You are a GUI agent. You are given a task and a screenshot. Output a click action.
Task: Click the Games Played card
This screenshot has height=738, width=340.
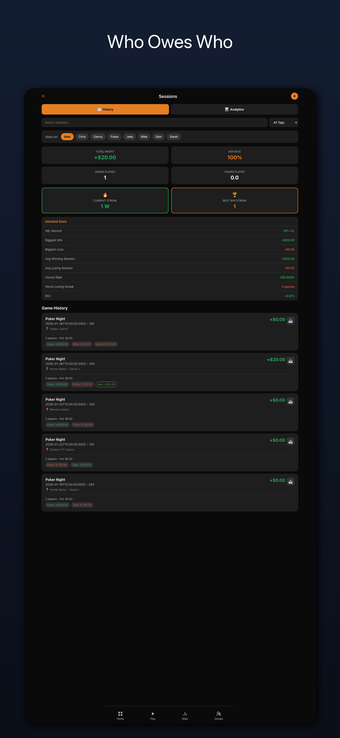coord(105,175)
